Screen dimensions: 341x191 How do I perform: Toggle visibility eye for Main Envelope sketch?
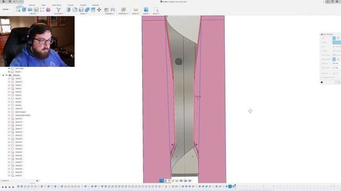(x=9, y=112)
